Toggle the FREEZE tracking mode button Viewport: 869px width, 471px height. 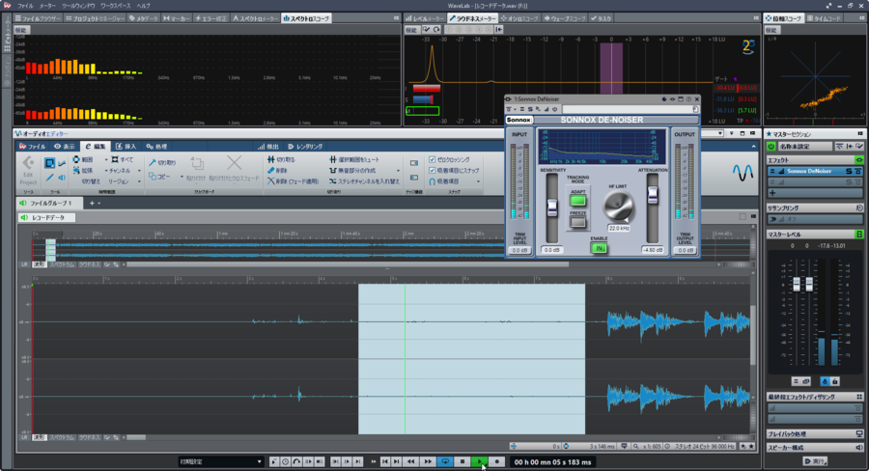[x=577, y=222]
